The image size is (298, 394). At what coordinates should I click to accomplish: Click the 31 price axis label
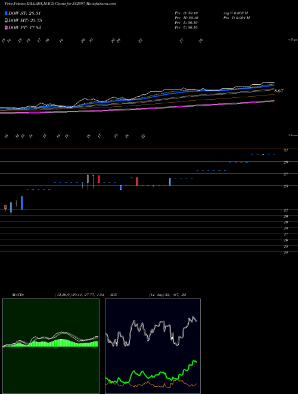tap(285, 150)
